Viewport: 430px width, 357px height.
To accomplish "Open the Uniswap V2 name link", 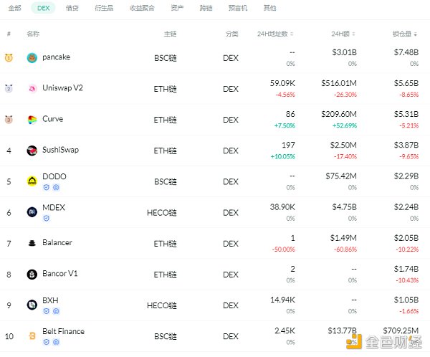I will pyautogui.click(x=63, y=88).
